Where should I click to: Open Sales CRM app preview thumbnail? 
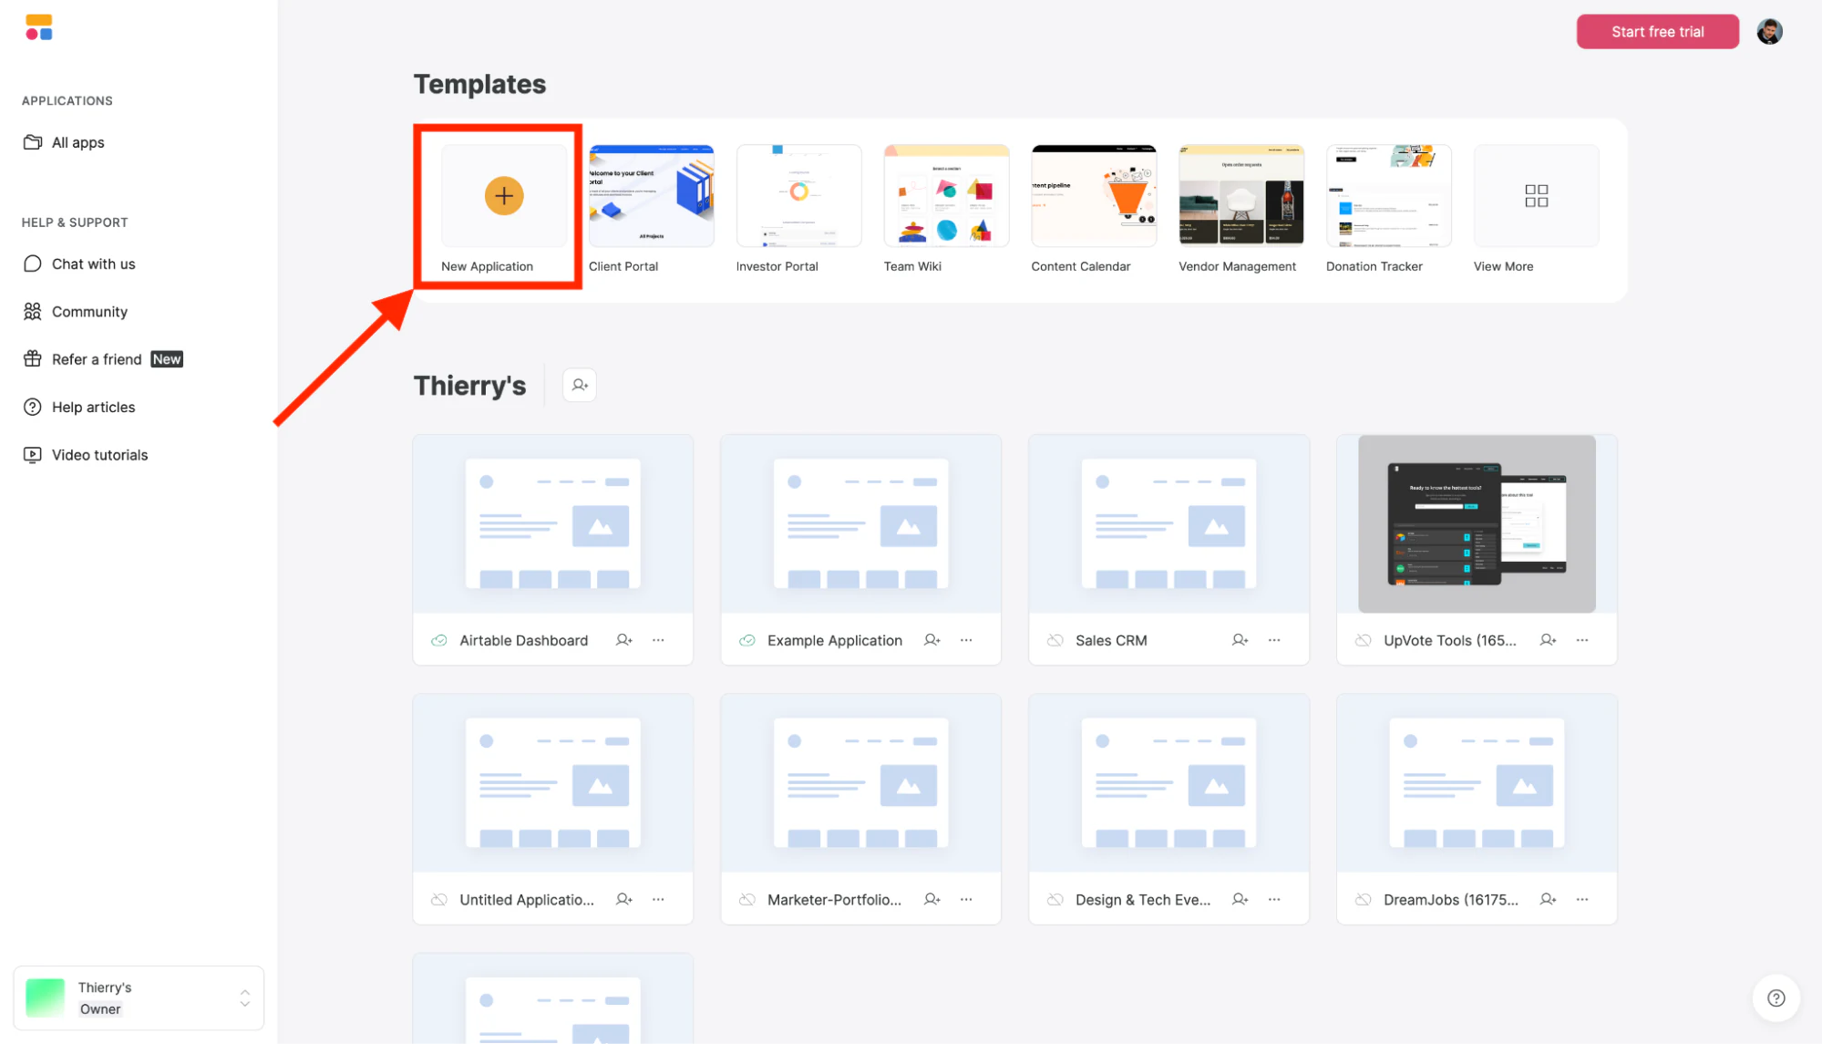tap(1168, 523)
